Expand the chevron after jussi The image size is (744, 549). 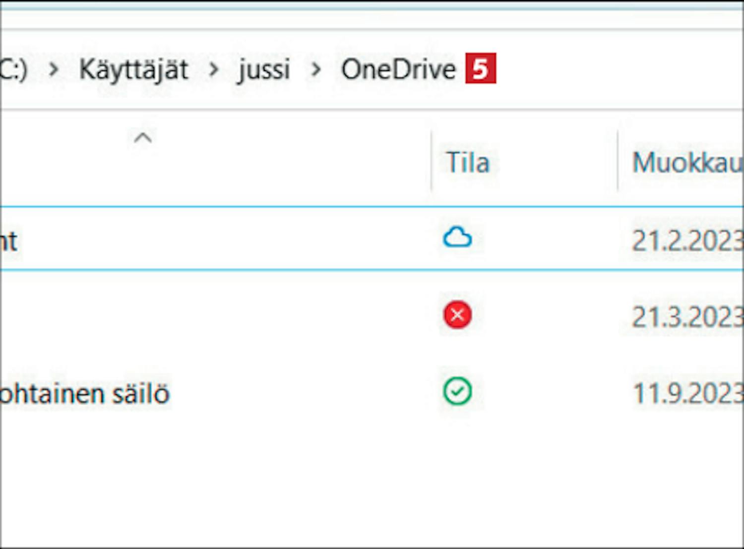[316, 70]
